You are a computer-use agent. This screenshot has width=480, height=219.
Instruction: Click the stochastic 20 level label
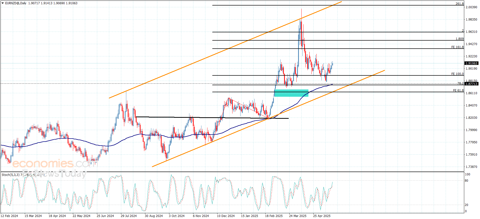coord(466,205)
